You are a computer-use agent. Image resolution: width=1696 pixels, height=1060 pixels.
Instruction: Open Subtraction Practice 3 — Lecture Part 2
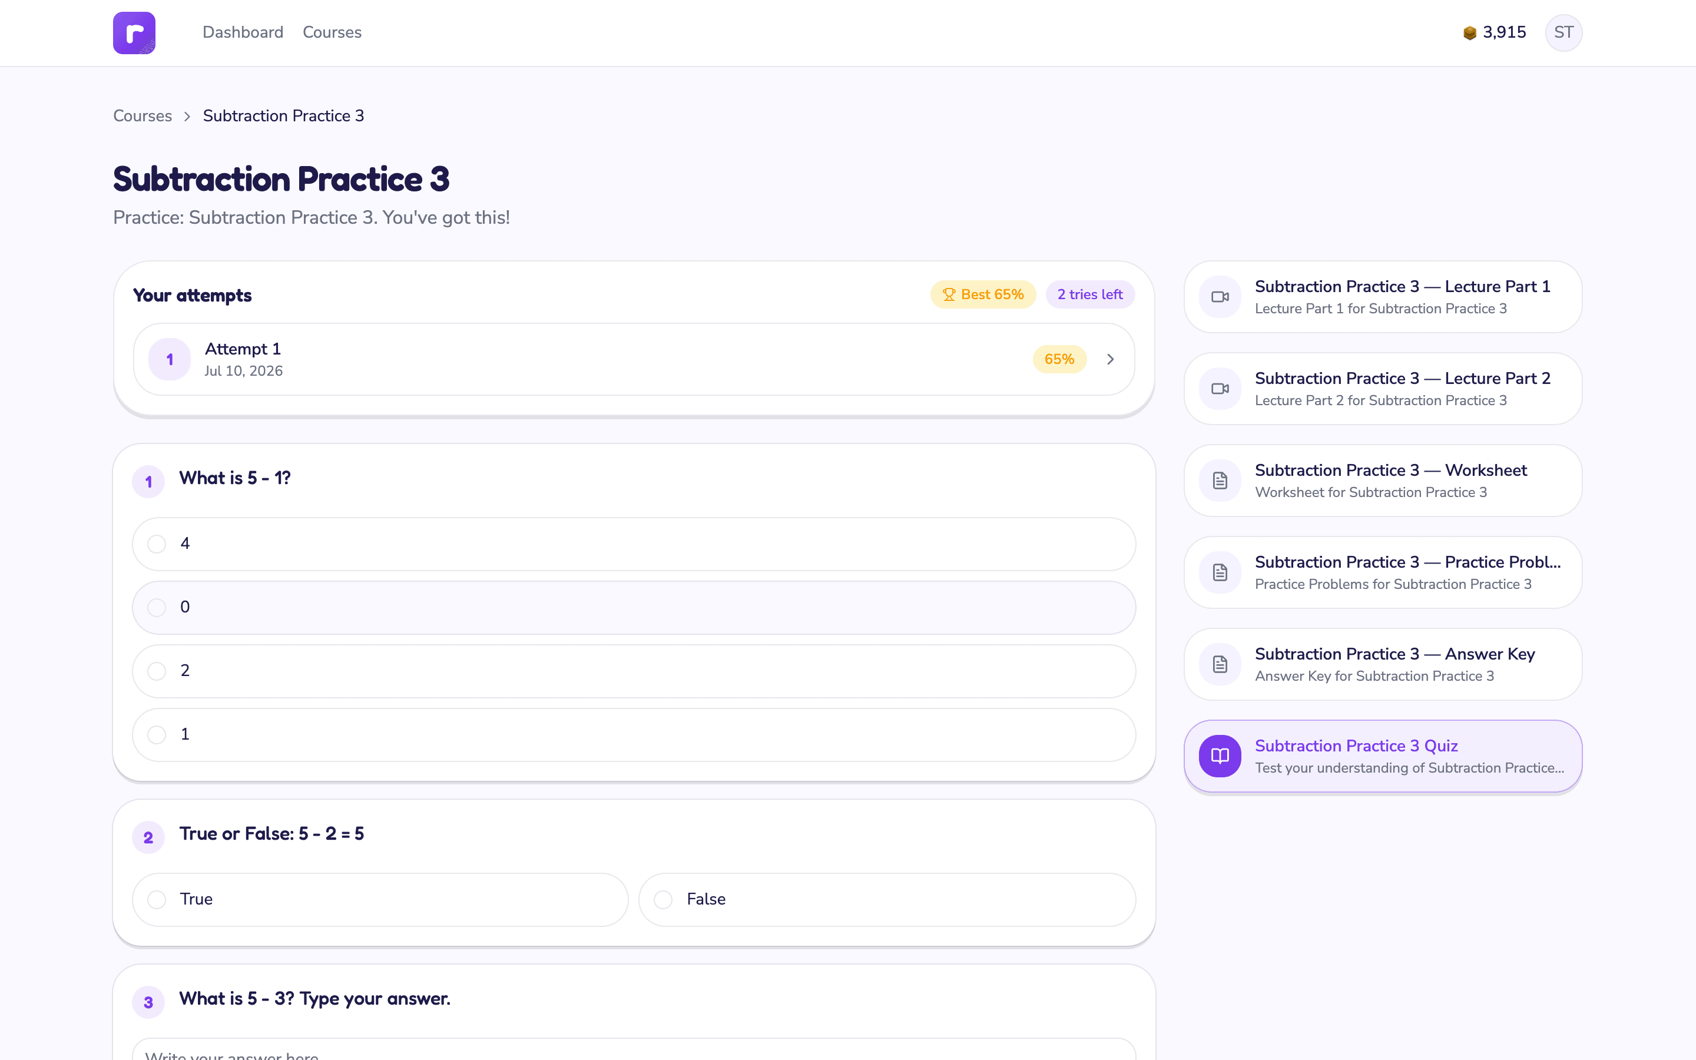click(1383, 389)
